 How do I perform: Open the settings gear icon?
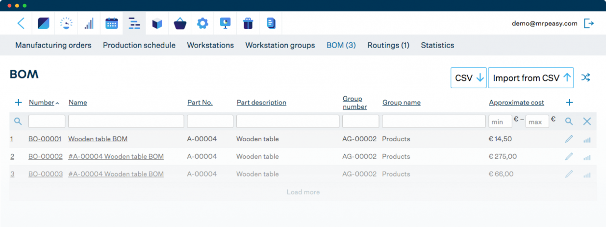tap(202, 23)
